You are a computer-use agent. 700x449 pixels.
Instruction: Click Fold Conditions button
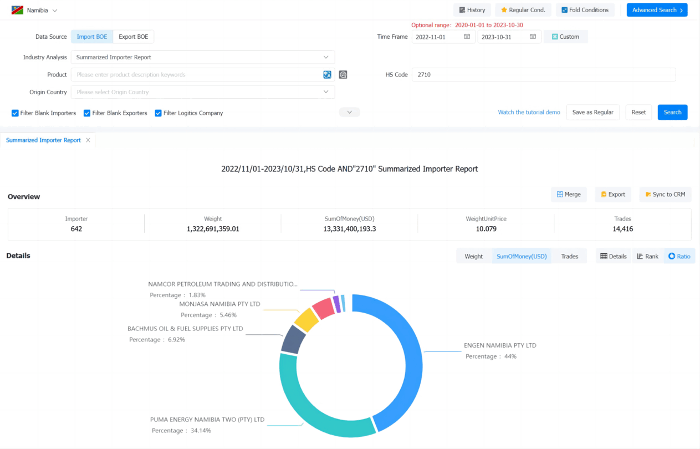pyautogui.click(x=585, y=10)
